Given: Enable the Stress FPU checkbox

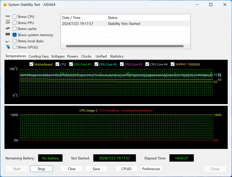Looking at the screenshot, I should [x=15, y=22].
